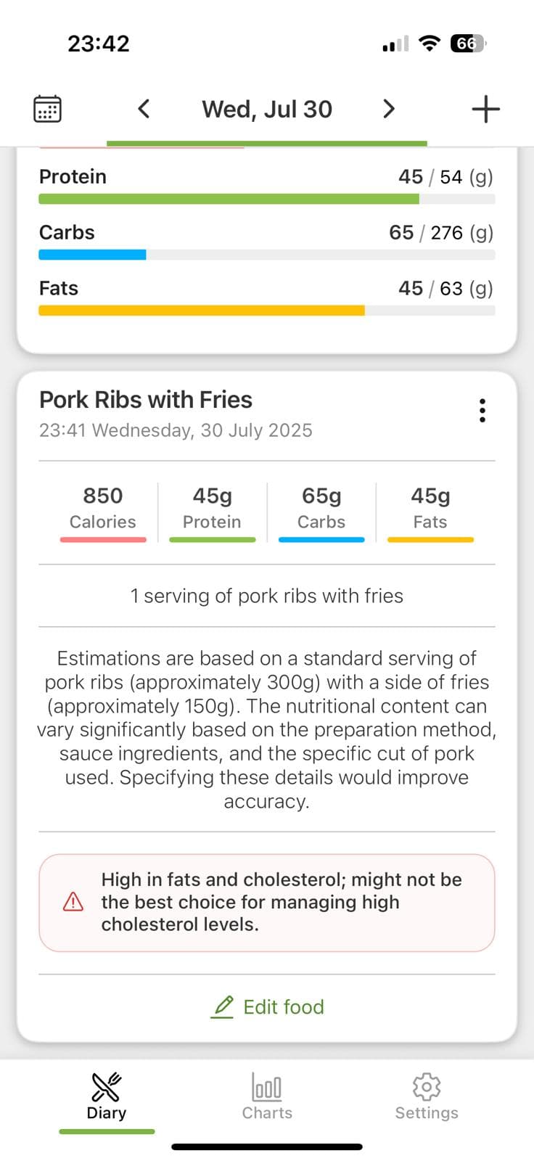The image size is (534, 1161).
Task: Go to next day with right chevron
Action: coord(389,109)
